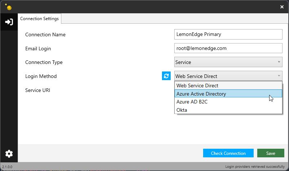Open the settings gear icon
Viewport: 289px width, 171px height.
(9, 154)
